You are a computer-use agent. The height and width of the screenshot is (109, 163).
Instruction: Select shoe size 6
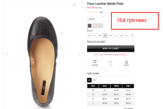(x=95, y=36)
